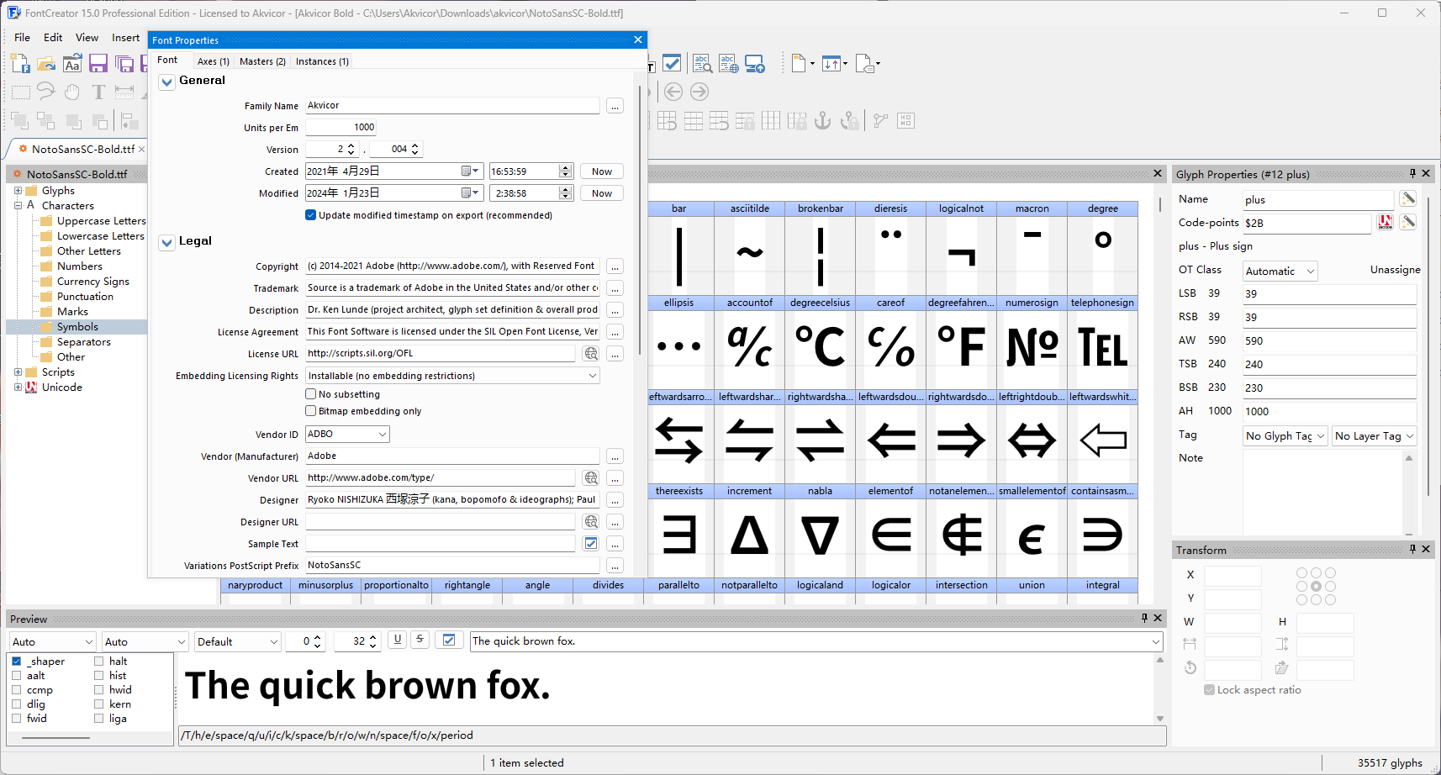Click the anchor tool icon
The image size is (1441, 775).
tap(823, 121)
